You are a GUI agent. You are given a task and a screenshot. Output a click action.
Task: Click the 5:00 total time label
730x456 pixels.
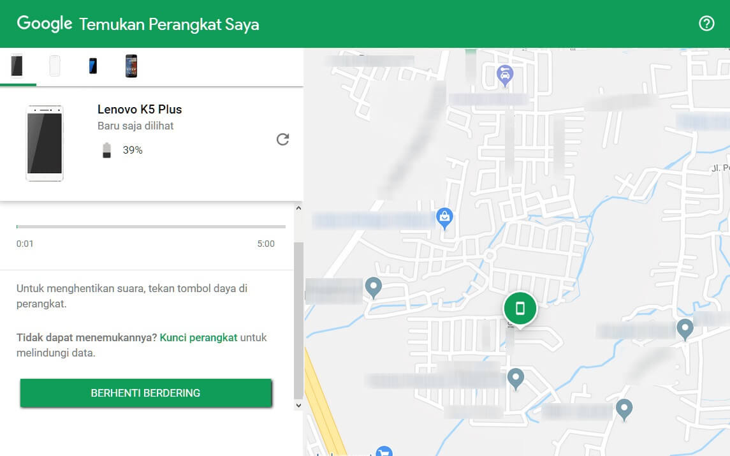[x=266, y=244]
